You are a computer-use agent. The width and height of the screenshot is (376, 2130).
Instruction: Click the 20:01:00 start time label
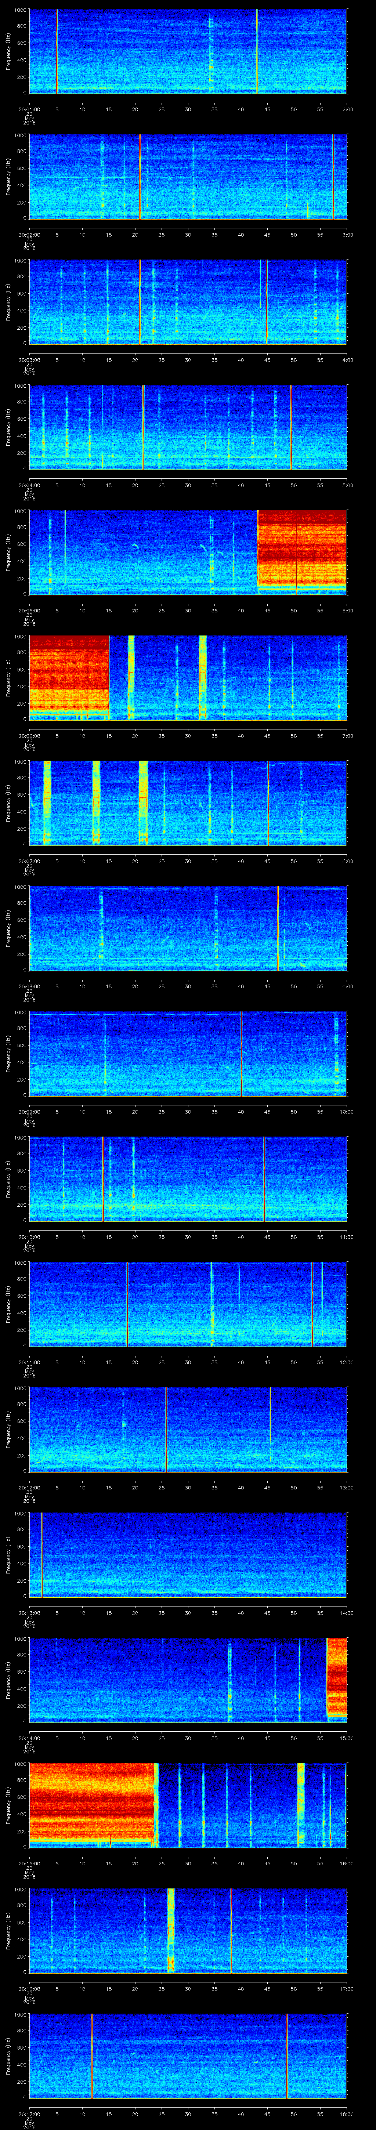[29, 109]
